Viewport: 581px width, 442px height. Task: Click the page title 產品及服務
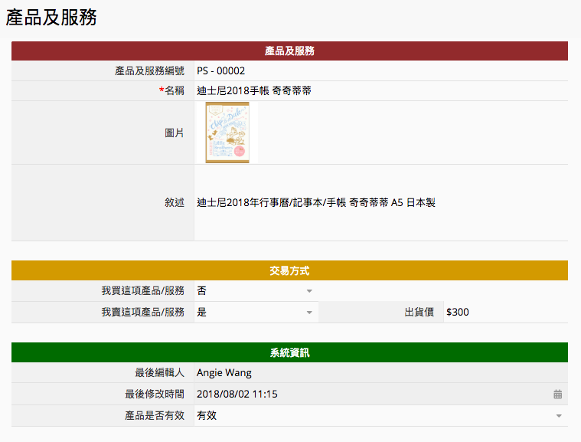pos(51,18)
